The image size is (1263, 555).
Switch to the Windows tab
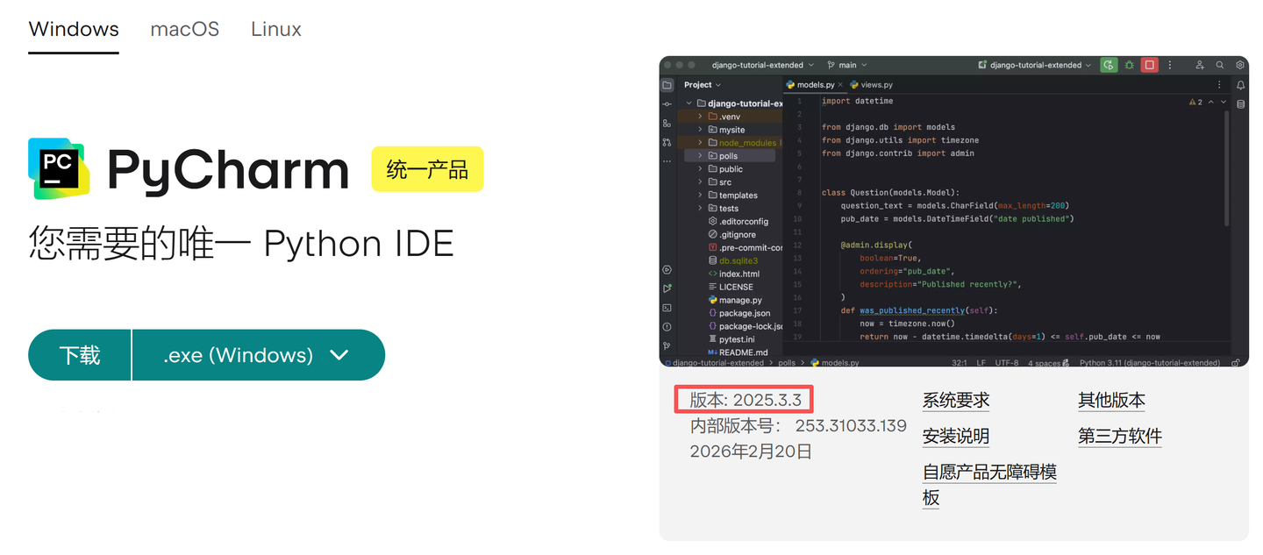pos(74,29)
